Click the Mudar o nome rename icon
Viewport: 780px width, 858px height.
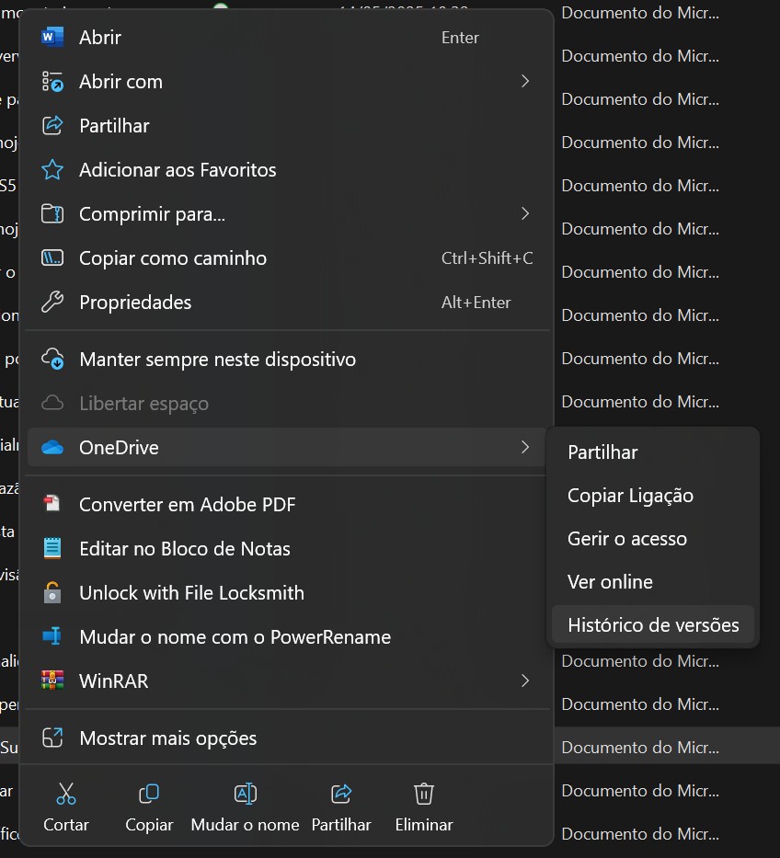[245, 794]
